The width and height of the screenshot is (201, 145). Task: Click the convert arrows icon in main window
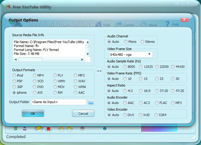coord(25,128)
